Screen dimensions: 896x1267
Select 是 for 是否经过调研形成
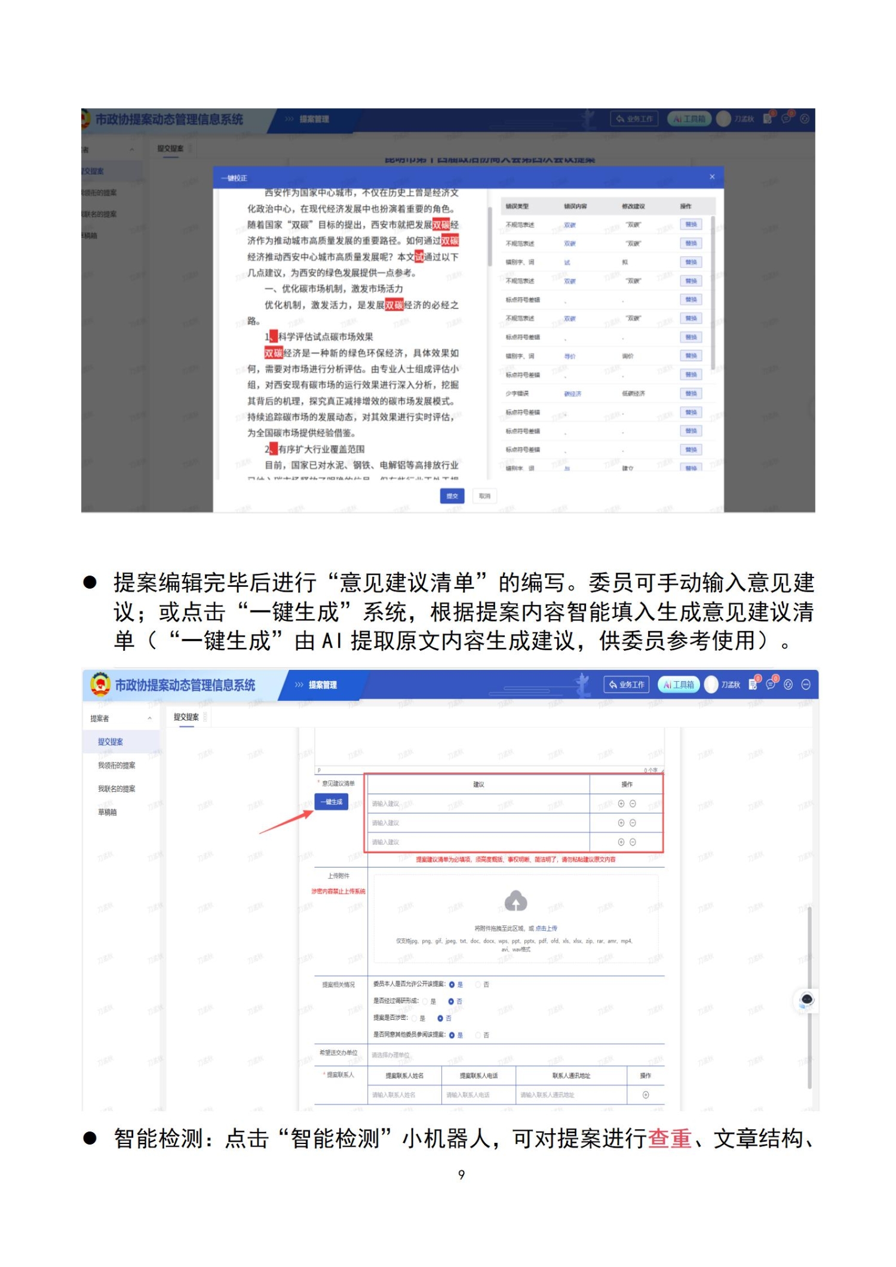click(425, 1001)
